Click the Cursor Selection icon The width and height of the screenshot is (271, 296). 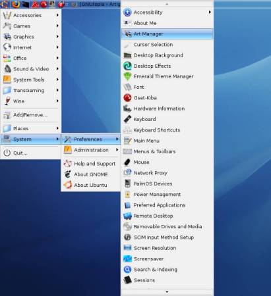127,45
